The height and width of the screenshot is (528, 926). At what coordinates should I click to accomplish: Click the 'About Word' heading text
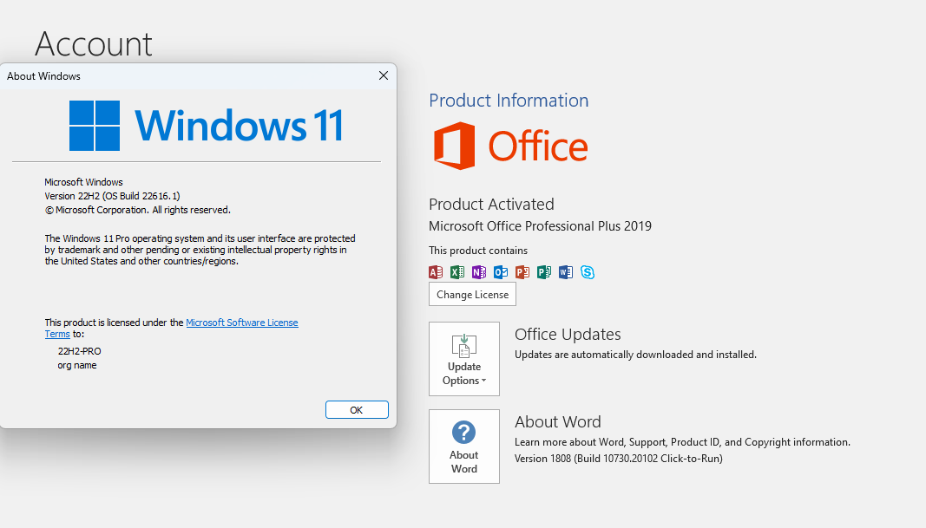click(x=557, y=422)
